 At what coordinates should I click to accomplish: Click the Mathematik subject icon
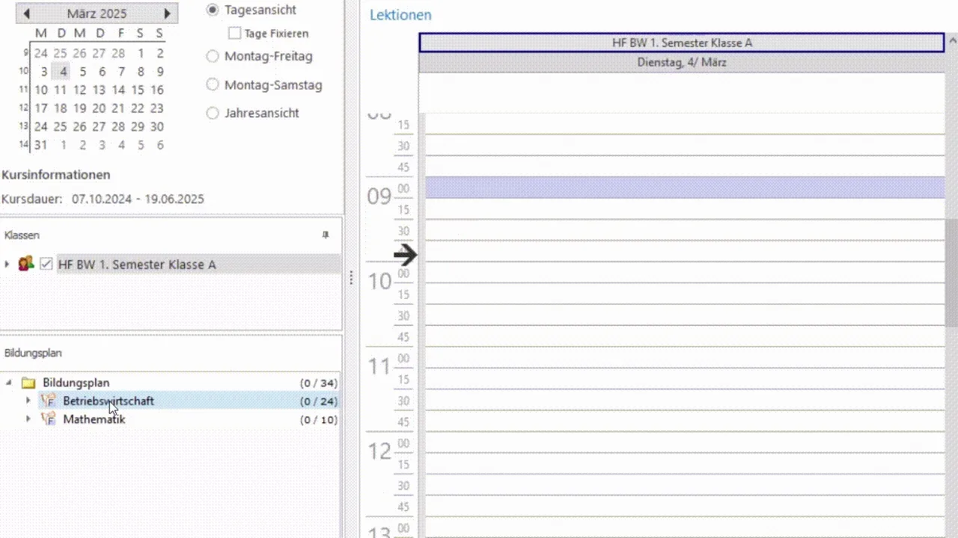[48, 419]
